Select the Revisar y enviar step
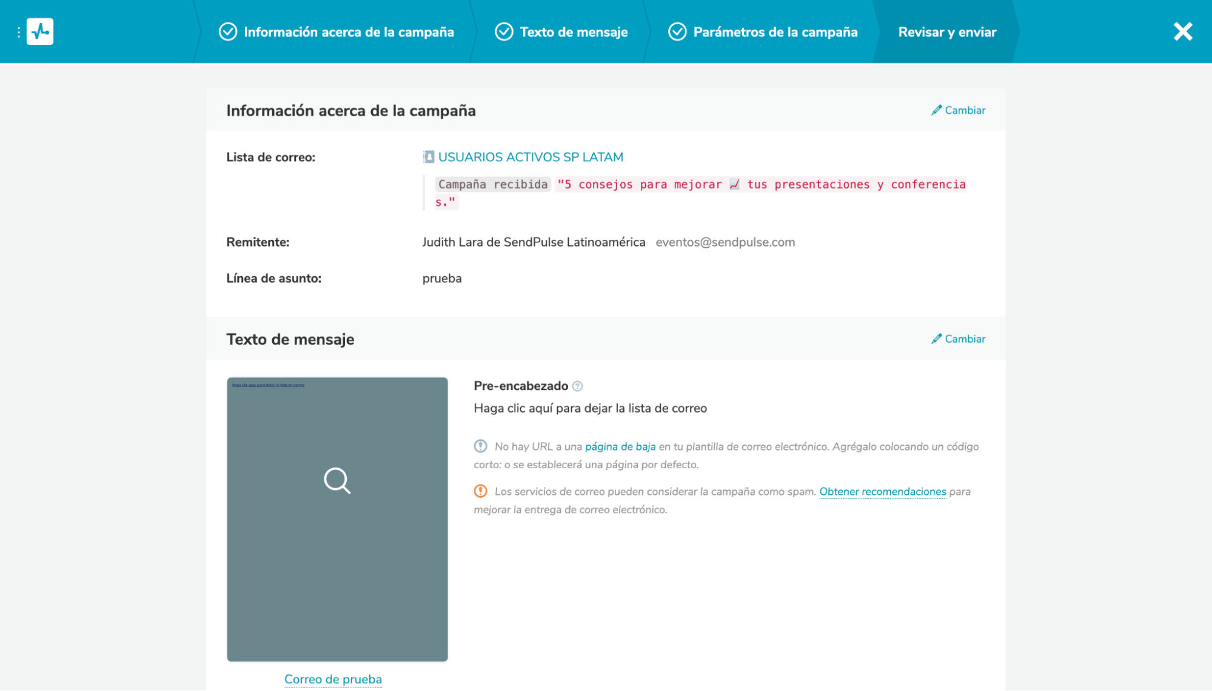The height and width of the screenshot is (691, 1212). [946, 32]
